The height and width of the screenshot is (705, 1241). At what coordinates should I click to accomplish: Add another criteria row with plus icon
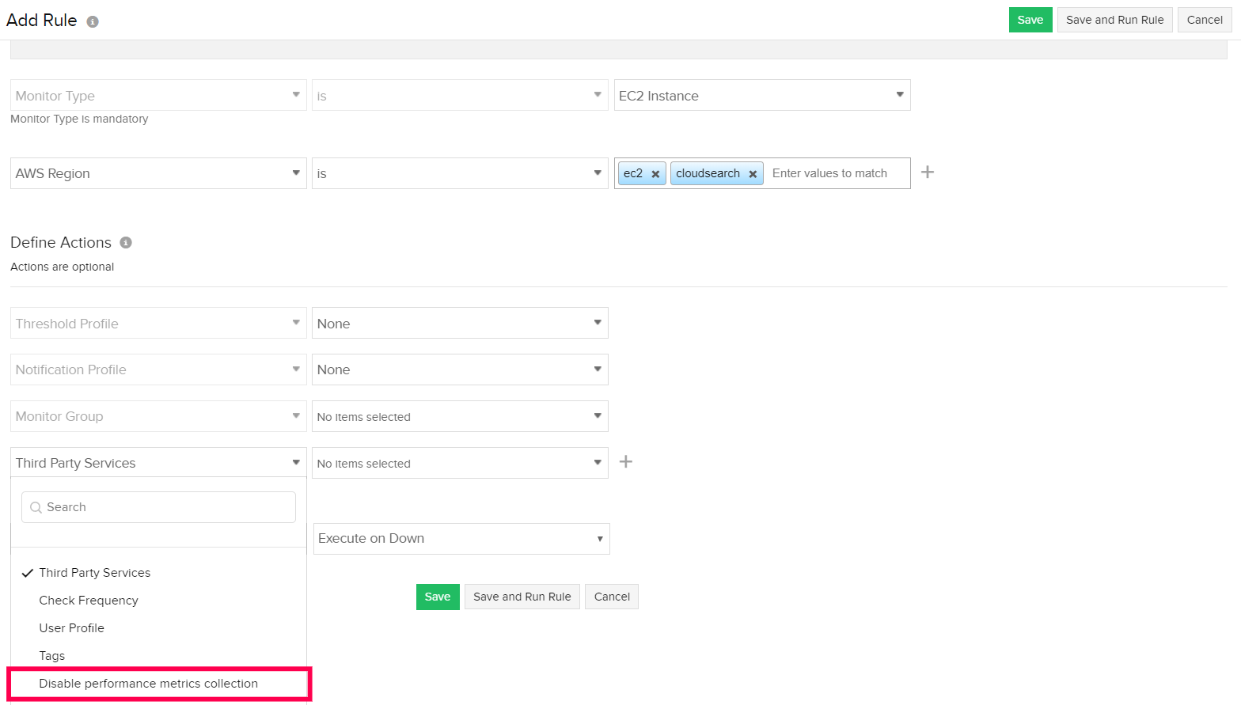click(928, 172)
